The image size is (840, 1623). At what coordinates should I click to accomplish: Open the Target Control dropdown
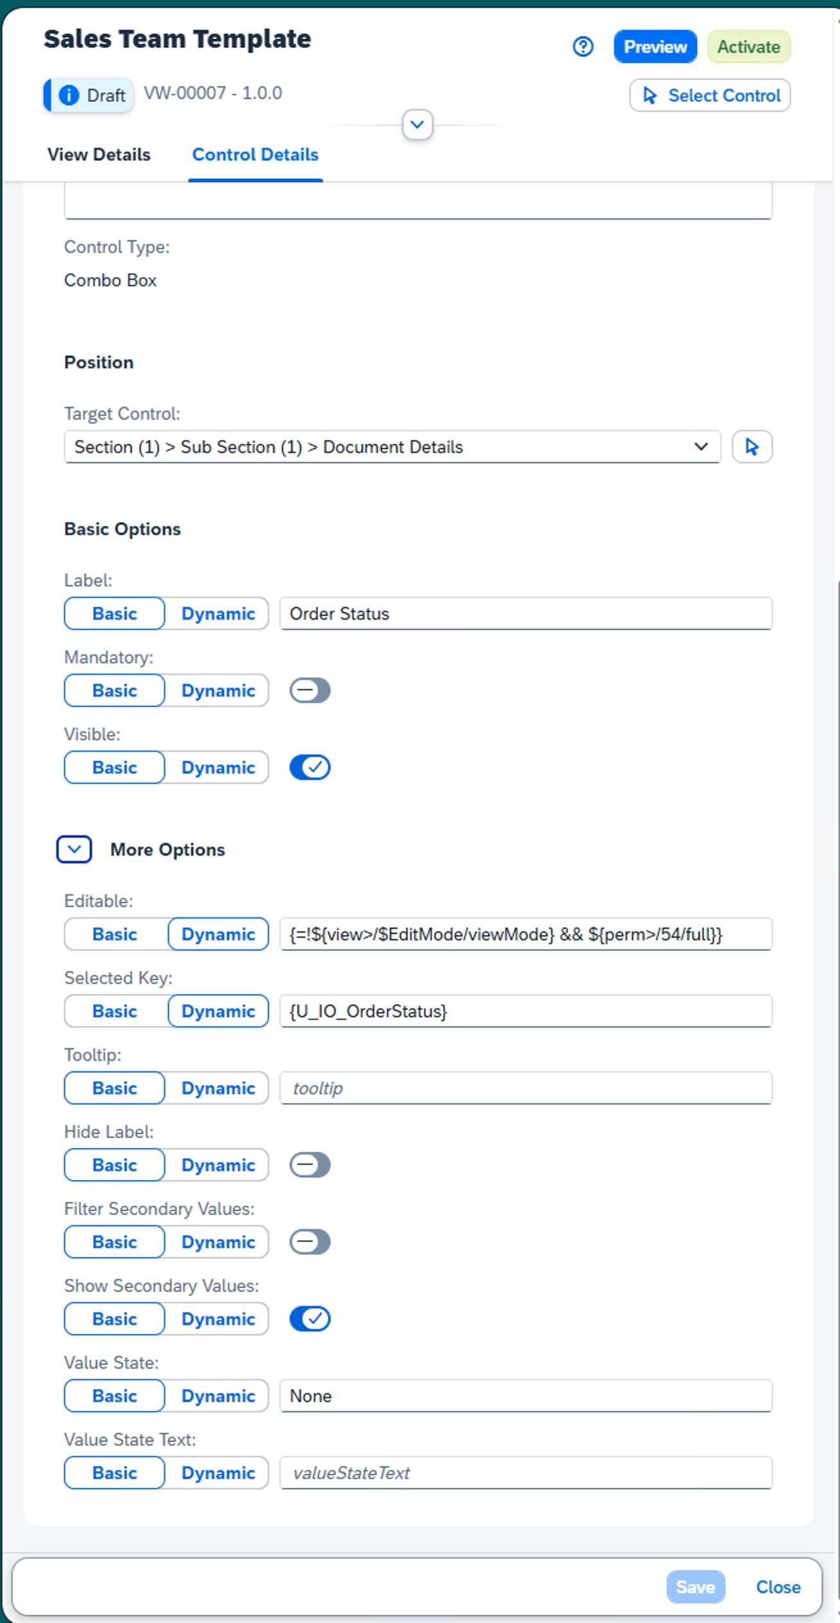[701, 446]
